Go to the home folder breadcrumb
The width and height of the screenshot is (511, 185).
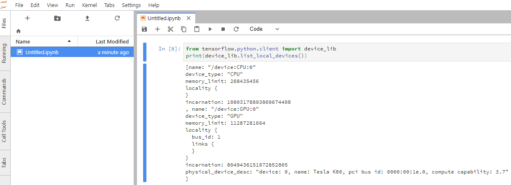point(18,31)
